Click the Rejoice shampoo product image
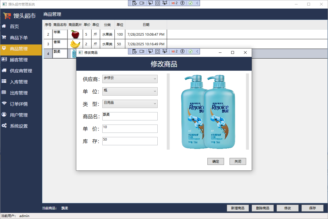Image resolution: width=328 pixels, height=219 pixels. (208, 112)
